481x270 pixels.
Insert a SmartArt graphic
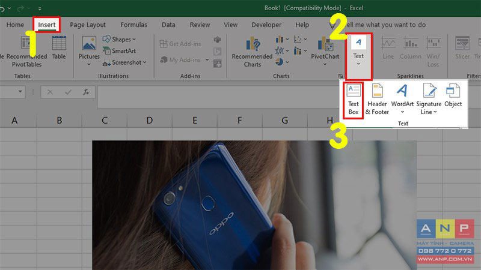119,51
